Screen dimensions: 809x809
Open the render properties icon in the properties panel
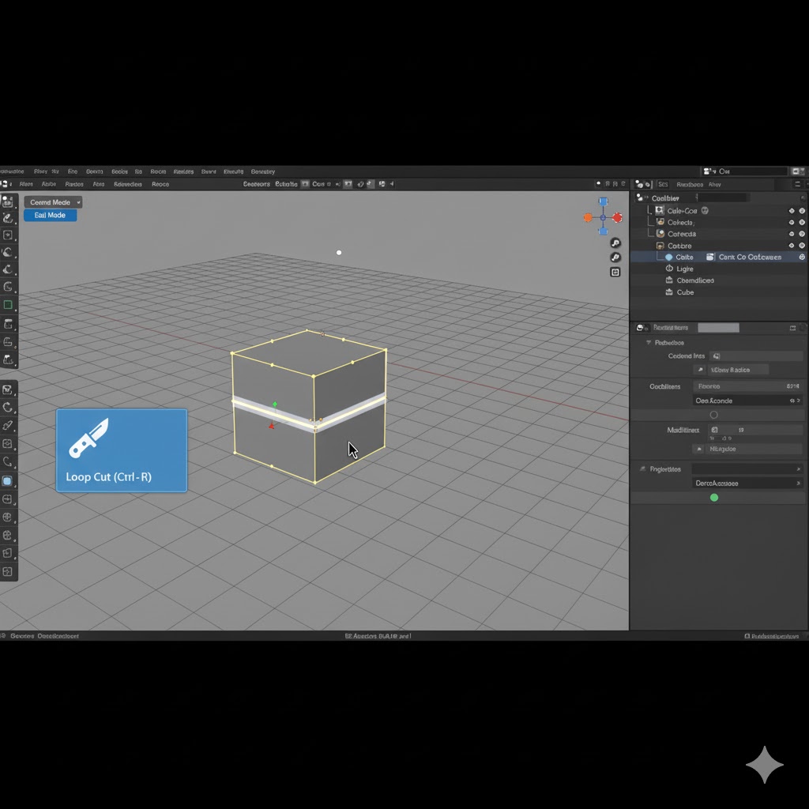pos(640,327)
